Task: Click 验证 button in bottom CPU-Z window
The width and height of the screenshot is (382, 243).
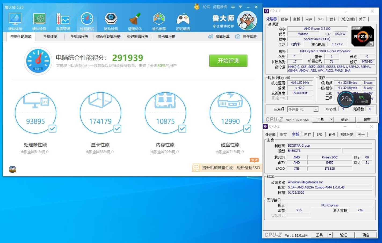Action: tap(344, 235)
